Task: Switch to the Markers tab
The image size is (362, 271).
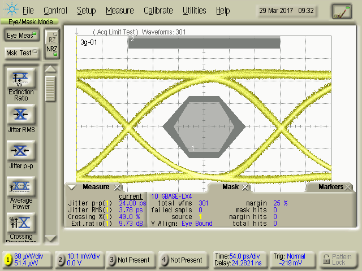Action: pos(330,187)
